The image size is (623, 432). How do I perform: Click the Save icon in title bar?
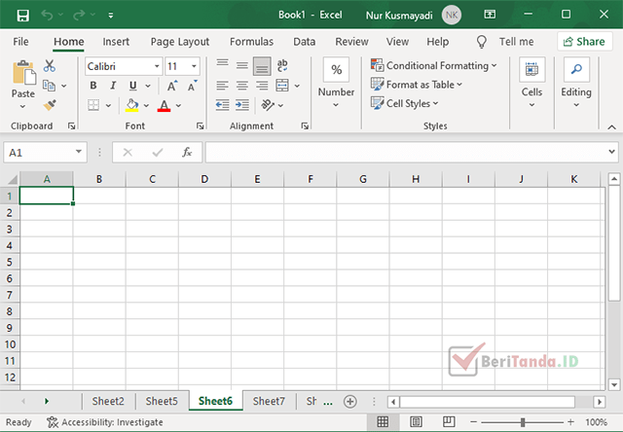23,16
